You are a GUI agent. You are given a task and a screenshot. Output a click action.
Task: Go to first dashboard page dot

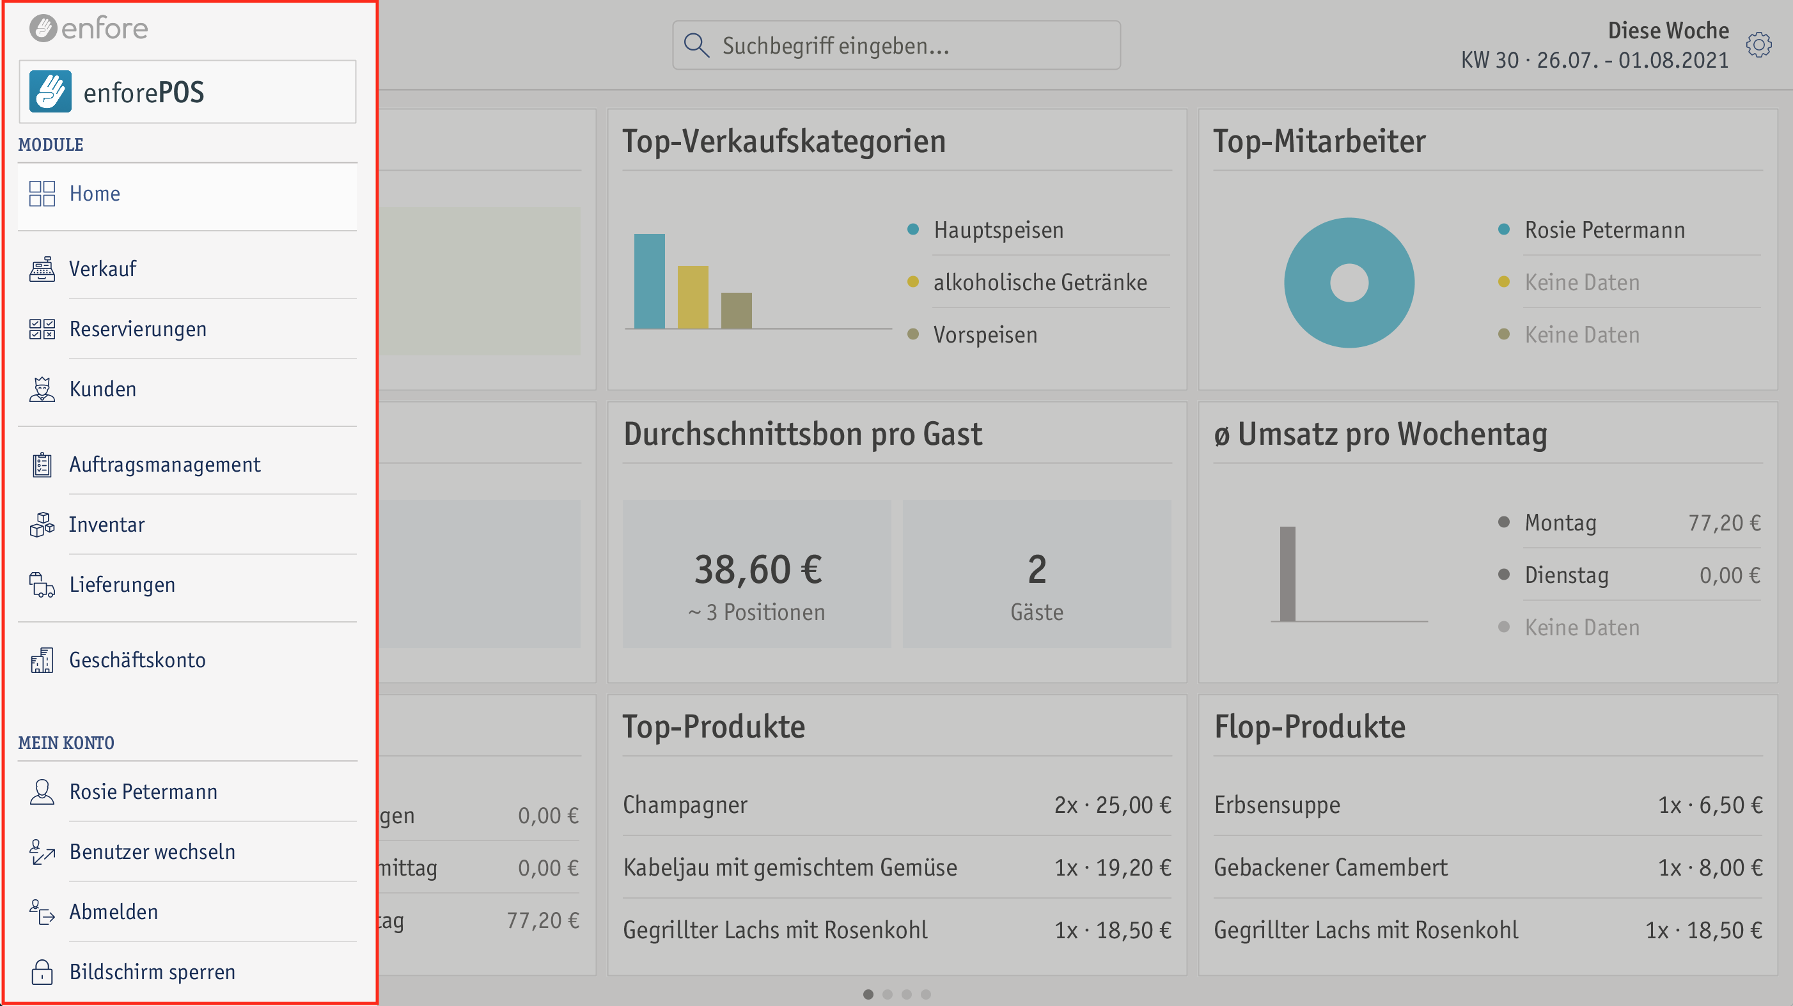(x=868, y=994)
